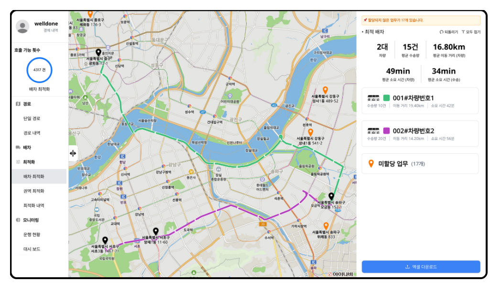Click the black pin at 광희동 12-1
This screenshot has height=292, width=501.
tap(98, 52)
